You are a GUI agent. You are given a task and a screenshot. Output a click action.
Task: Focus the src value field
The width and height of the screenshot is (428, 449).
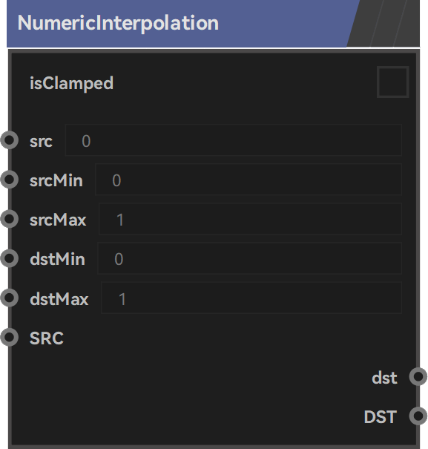point(234,140)
